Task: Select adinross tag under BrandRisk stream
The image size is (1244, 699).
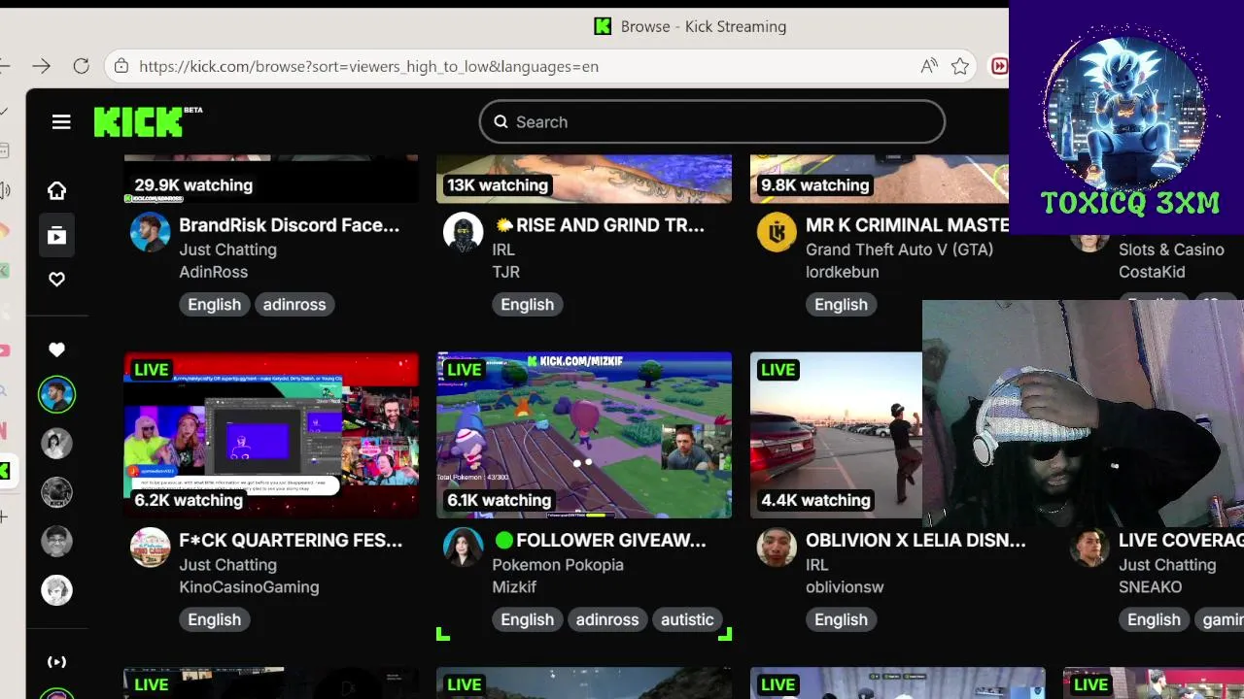Action: 294,304
